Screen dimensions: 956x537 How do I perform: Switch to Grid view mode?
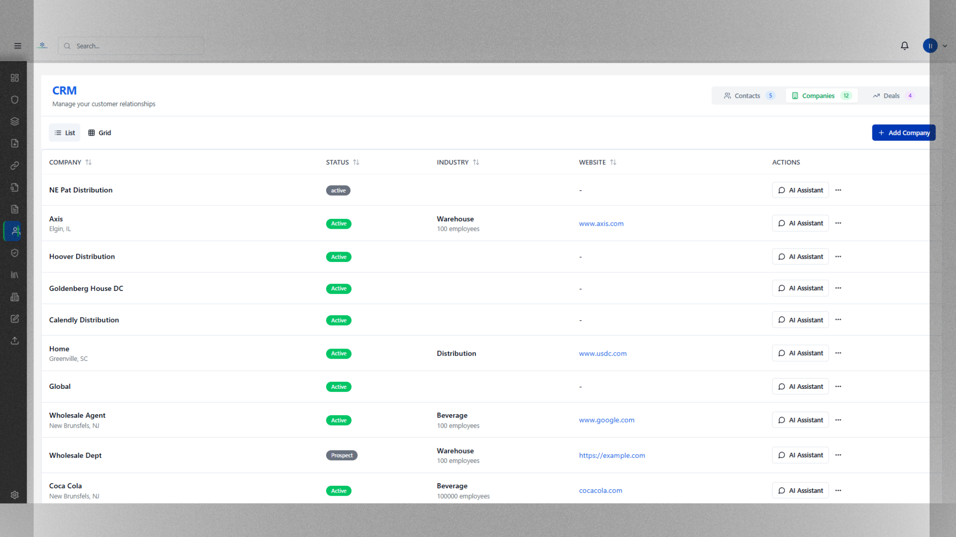[99, 132]
